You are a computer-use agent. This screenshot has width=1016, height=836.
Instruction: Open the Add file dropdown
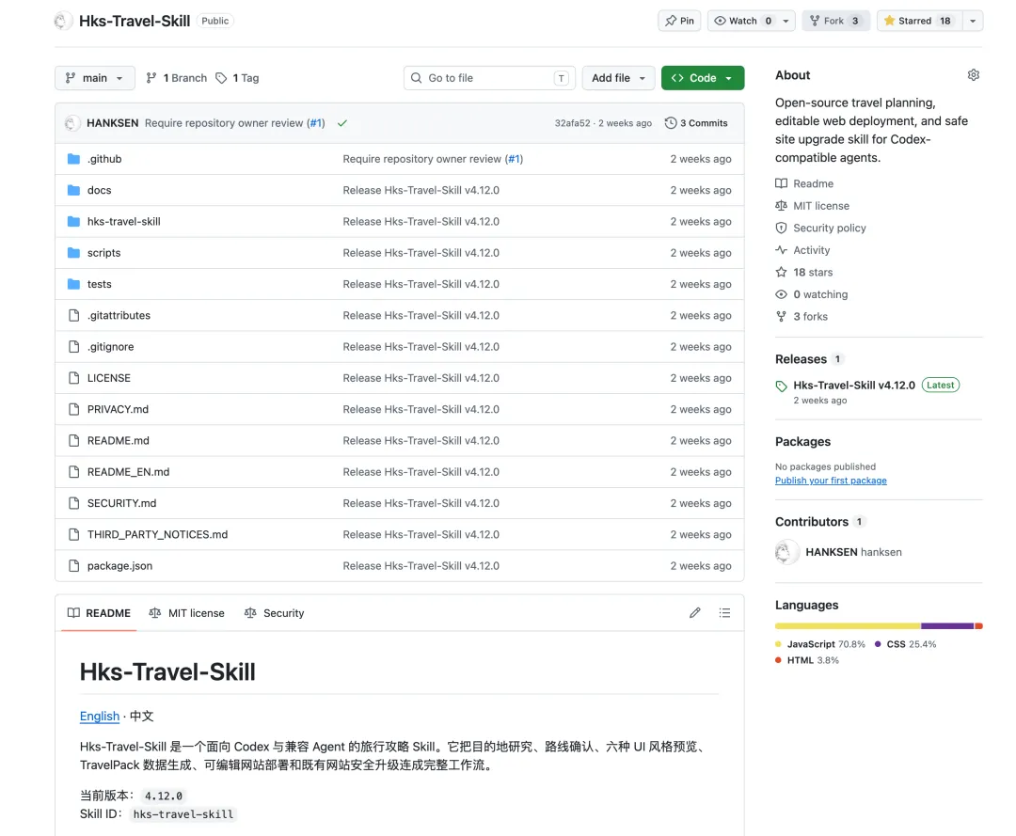(618, 78)
